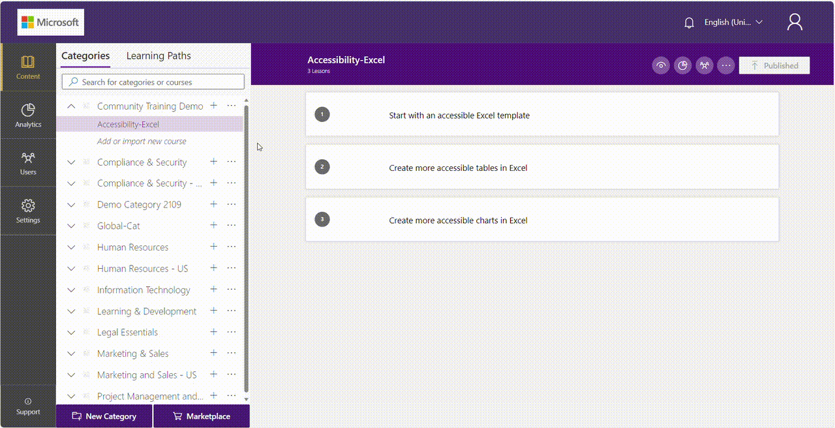Select the Categories tab

[85, 56]
